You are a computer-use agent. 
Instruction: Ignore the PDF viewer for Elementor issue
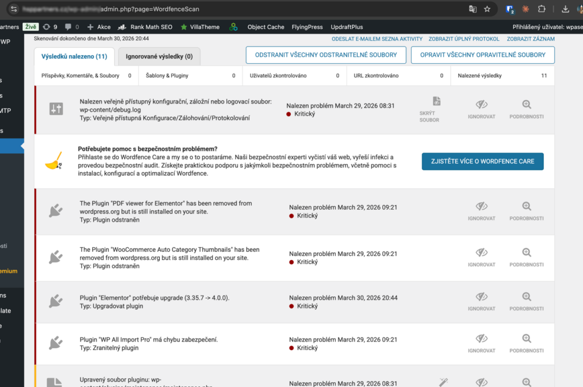482,211
